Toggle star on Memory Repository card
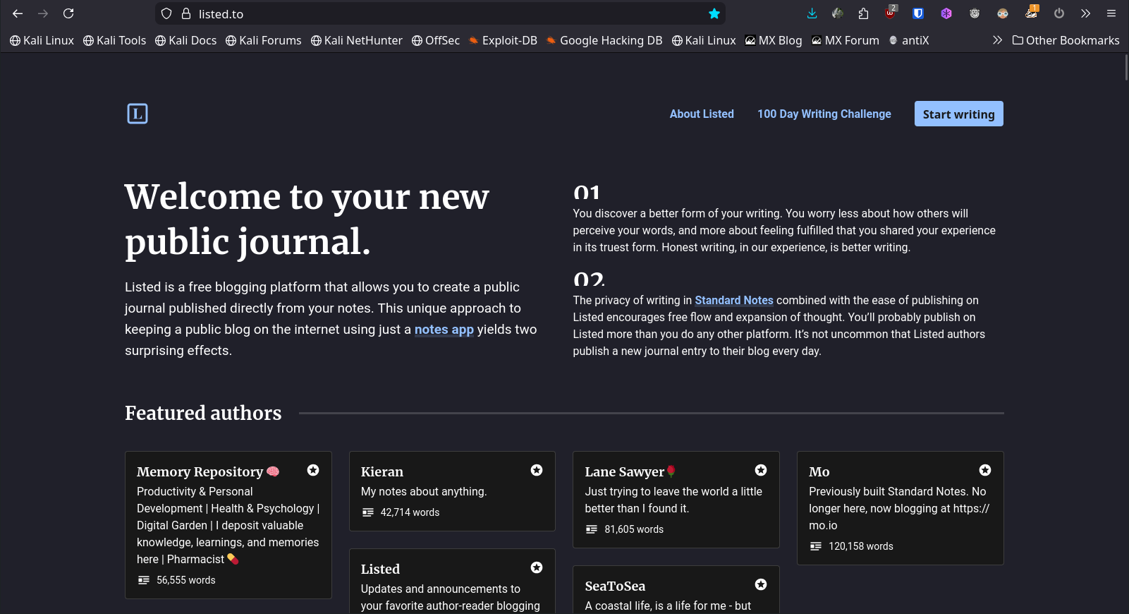The height and width of the screenshot is (614, 1129). coord(313,470)
